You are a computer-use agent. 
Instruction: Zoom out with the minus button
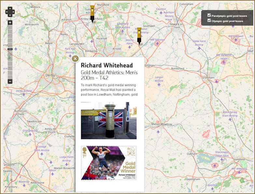pos(10,81)
